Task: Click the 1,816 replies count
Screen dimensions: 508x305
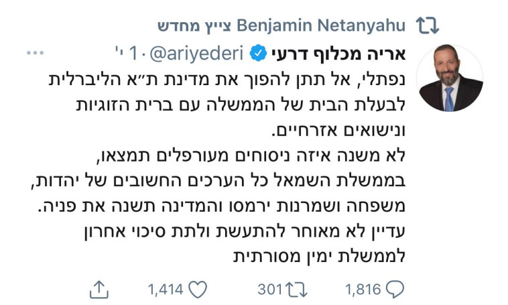Action: coord(363,289)
